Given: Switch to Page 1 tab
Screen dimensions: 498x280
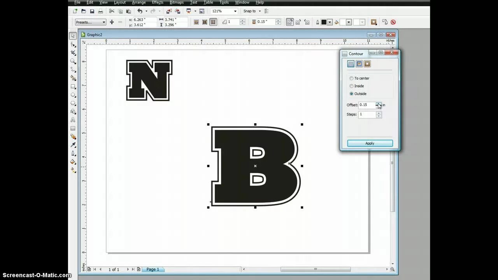Looking at the screenshot, I should tap(153, 269).
